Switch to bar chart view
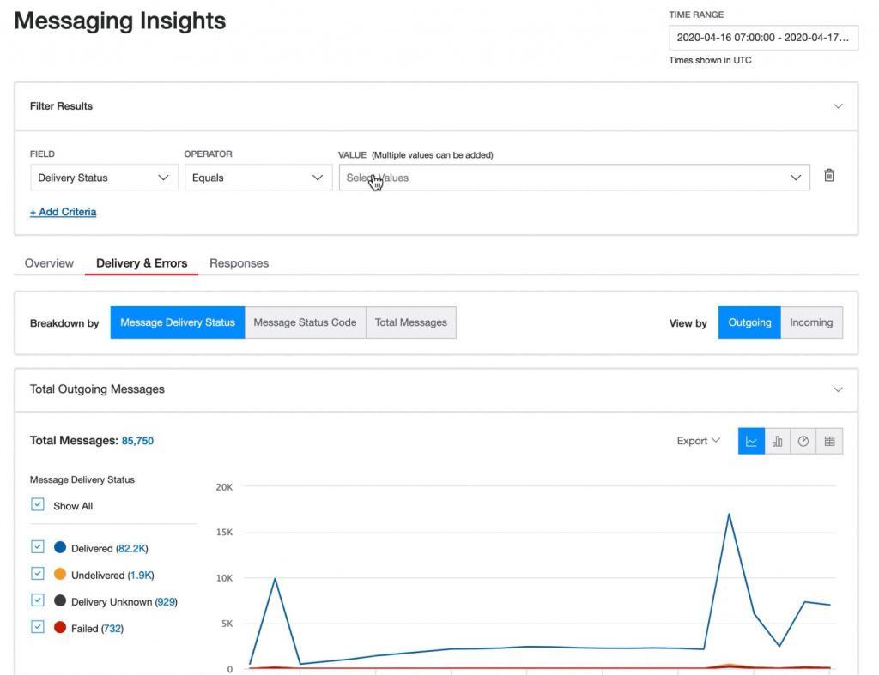Viewport: 879px width, 675px height. (777, 440)
